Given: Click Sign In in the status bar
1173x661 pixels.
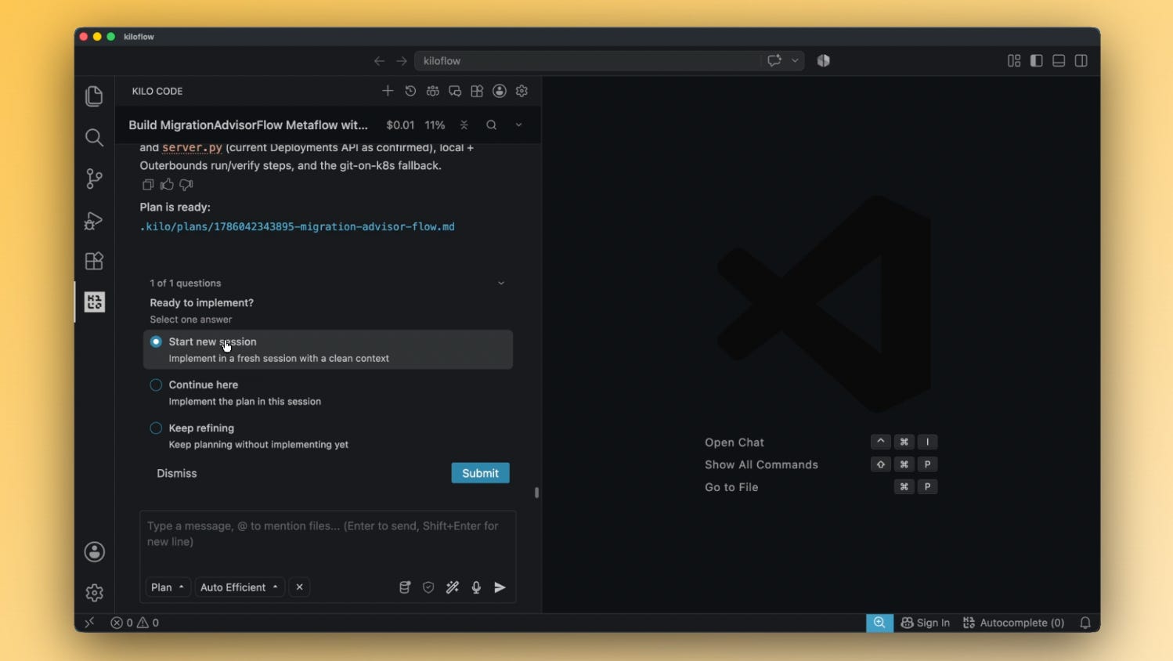Looking at the screenshot, I should click(926, 623).
